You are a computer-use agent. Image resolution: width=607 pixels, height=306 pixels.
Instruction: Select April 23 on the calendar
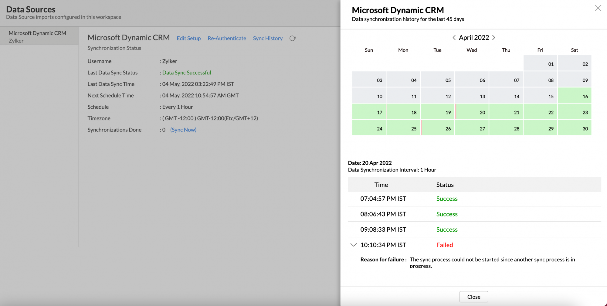point(575,111)
